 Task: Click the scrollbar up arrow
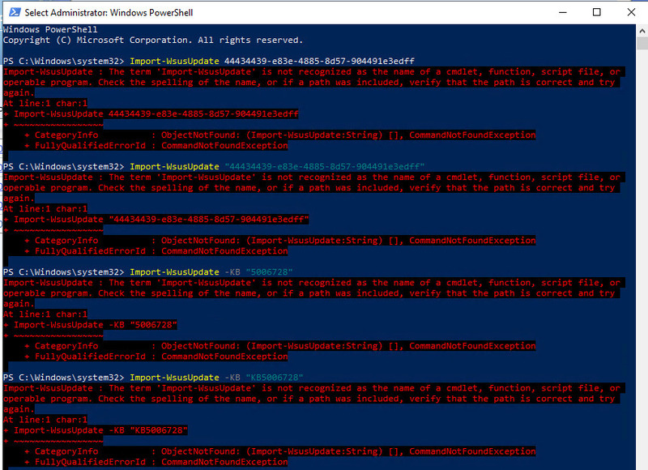pyautogui.click(x=641, y=29)
